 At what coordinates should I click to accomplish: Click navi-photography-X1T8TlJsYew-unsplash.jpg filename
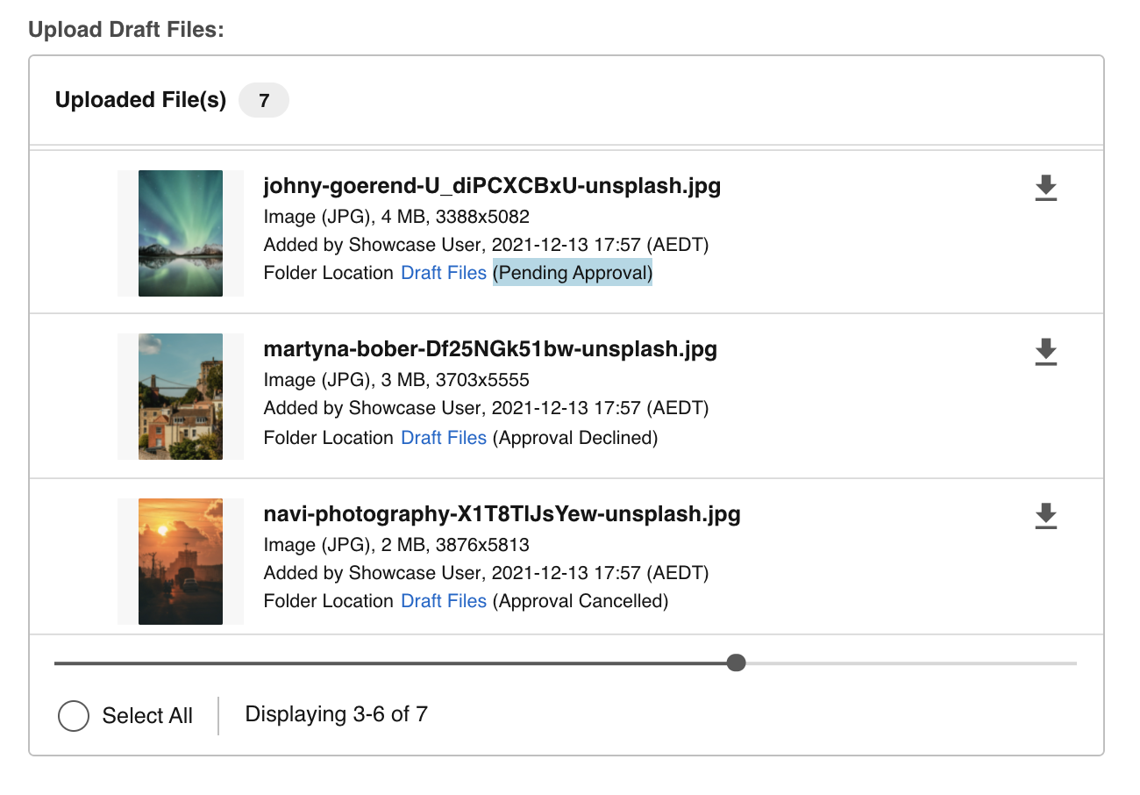(502, 513)
